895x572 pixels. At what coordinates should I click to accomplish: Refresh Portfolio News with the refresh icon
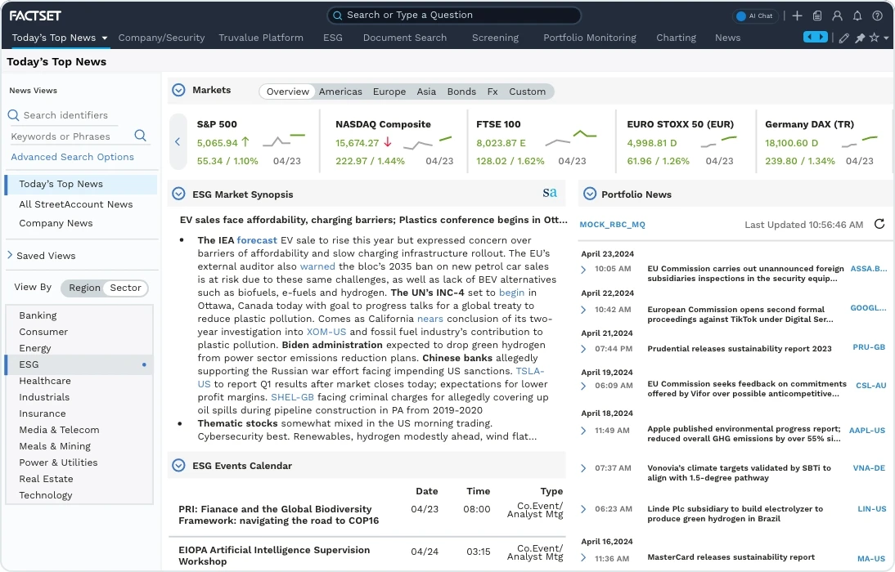click(x=879, y=224)
